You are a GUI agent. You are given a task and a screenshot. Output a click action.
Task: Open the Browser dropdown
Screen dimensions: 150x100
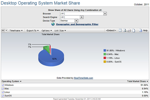[x=105, y=14]
